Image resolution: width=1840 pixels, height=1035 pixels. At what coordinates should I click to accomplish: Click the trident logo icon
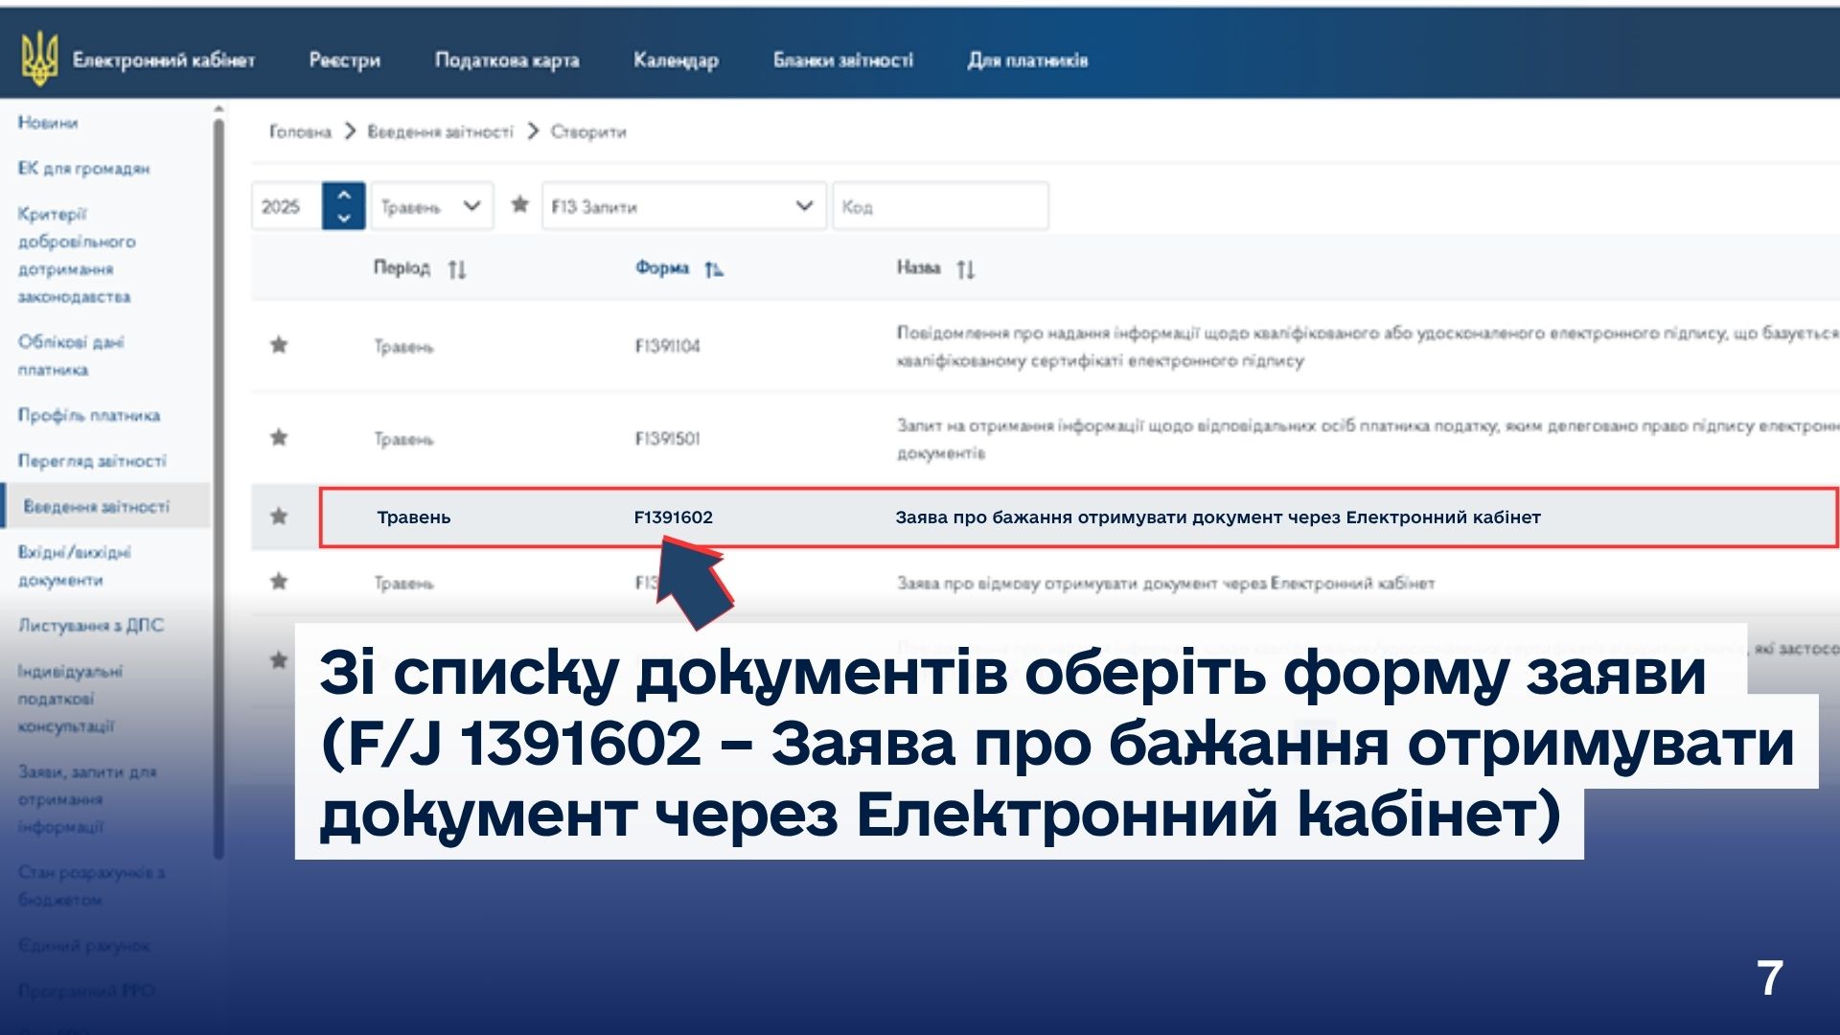tap(39, 58)
